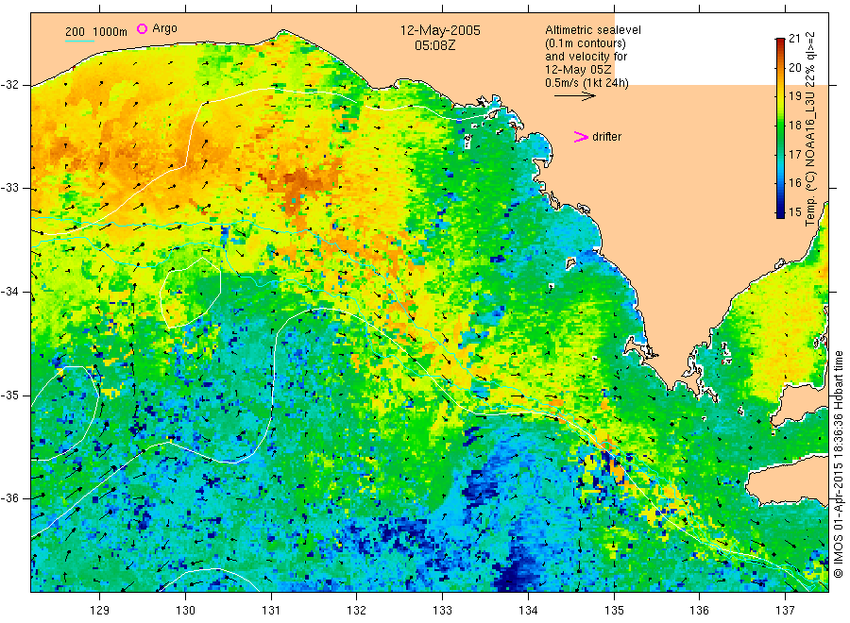850x623 pixels.
Task: Click the longitude label 136
Action: click(x=699, y=611)
